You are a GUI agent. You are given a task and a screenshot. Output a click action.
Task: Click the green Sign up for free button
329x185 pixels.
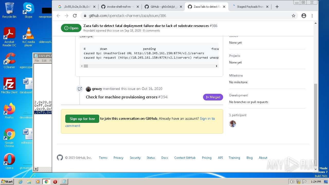tap(82, 119)
